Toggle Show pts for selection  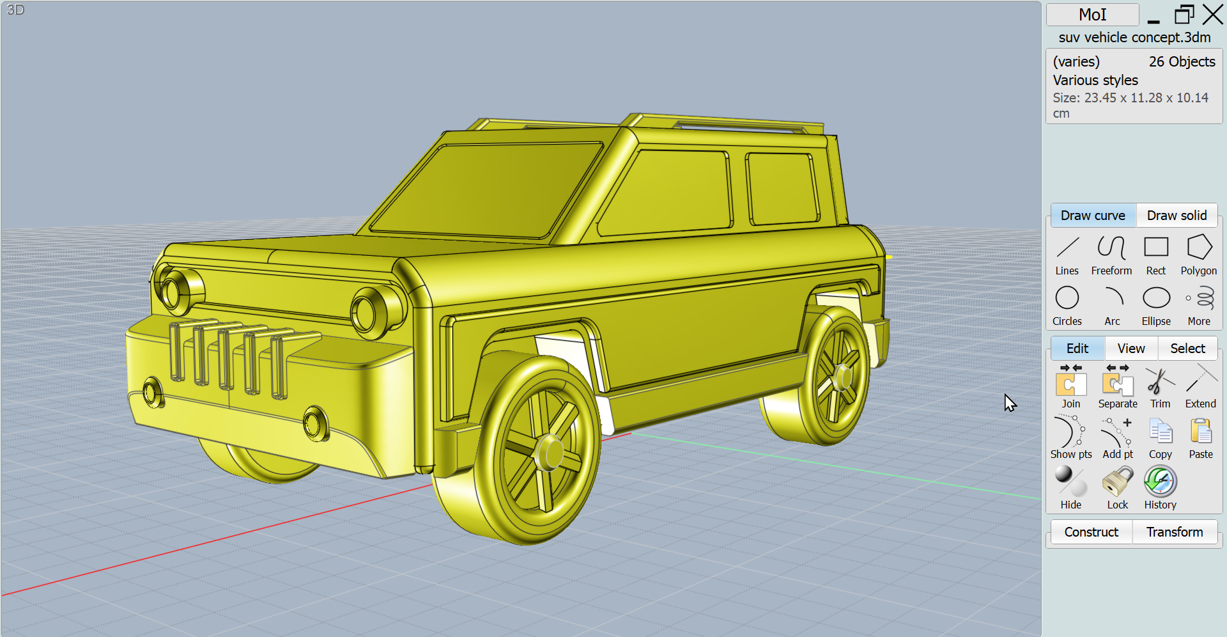coord(1071,437)
